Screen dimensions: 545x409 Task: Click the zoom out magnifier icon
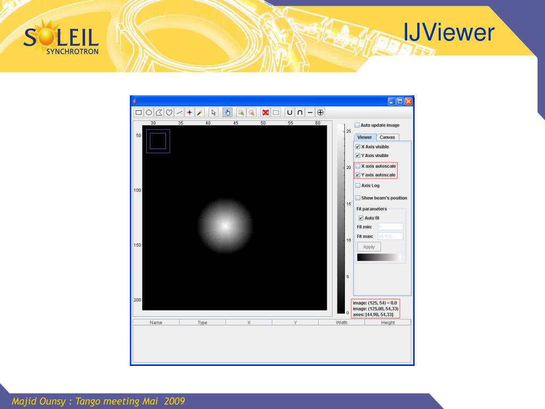251,112
